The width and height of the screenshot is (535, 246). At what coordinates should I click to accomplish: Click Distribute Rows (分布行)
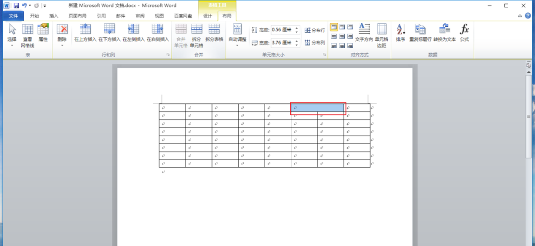point(315,30)
